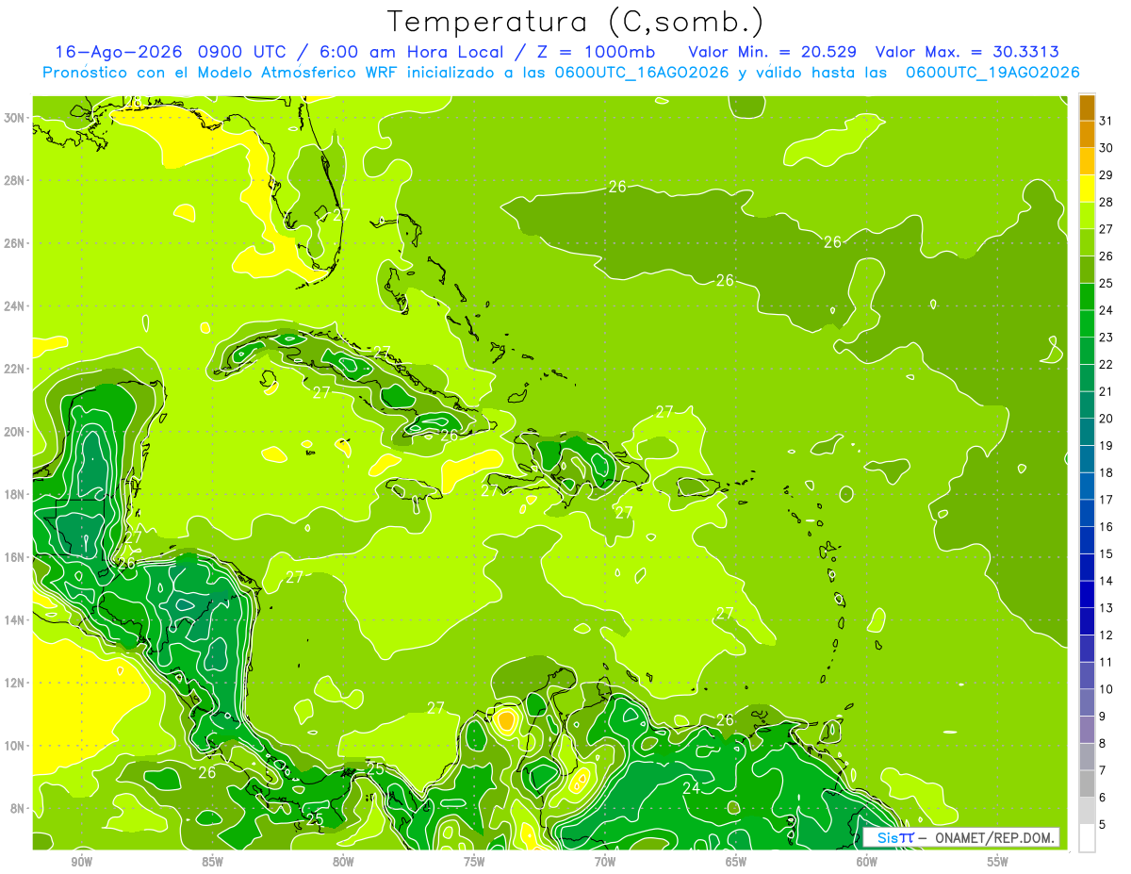The height and width of the screenshot is (874, 1131).
Task: Click the latitude axis label 12N
Action: pos(14,683)
